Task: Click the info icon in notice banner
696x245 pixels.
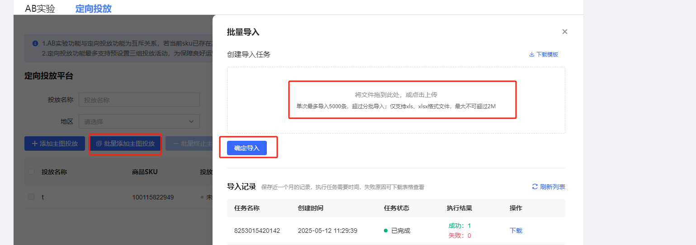Action: click(x=35, y=44)
